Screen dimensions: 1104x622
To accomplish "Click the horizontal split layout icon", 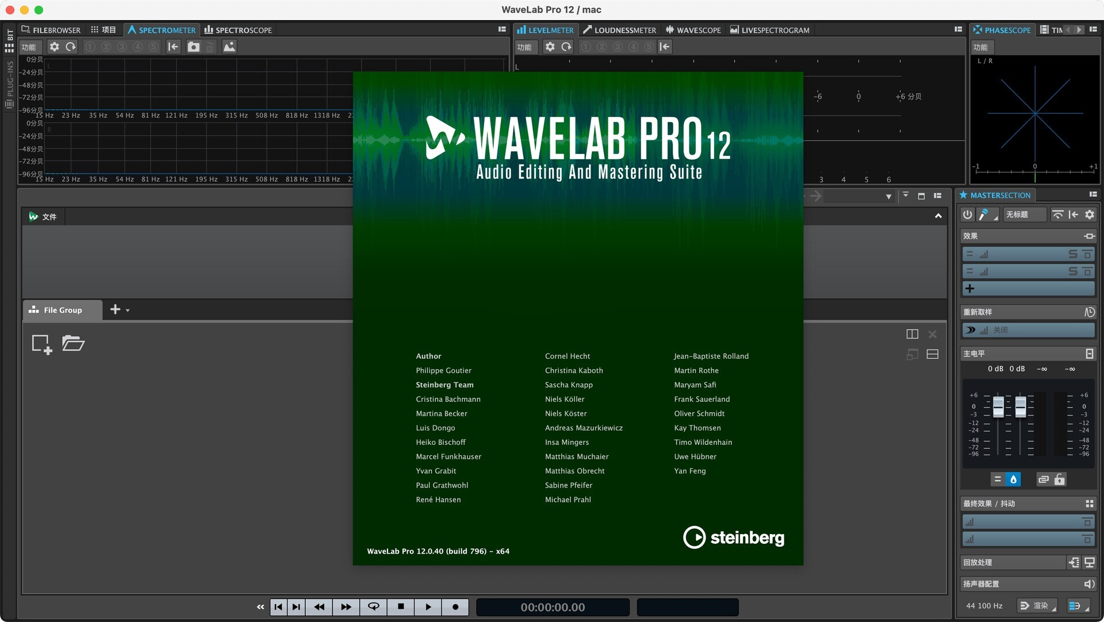I will click(933, 354).
